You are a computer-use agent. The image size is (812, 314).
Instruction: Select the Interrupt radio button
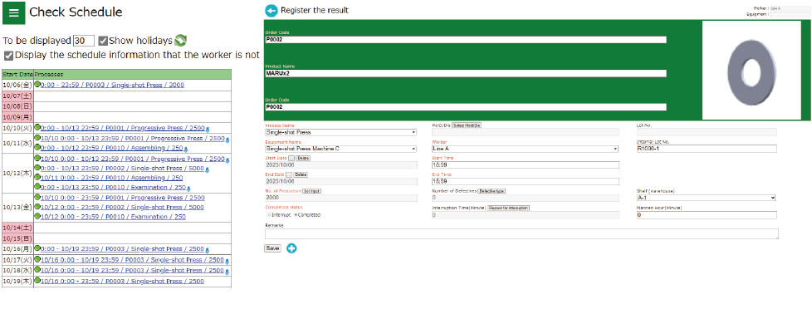click(269, 214)
